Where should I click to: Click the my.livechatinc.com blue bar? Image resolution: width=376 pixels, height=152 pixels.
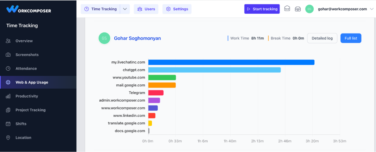[231, 62]
